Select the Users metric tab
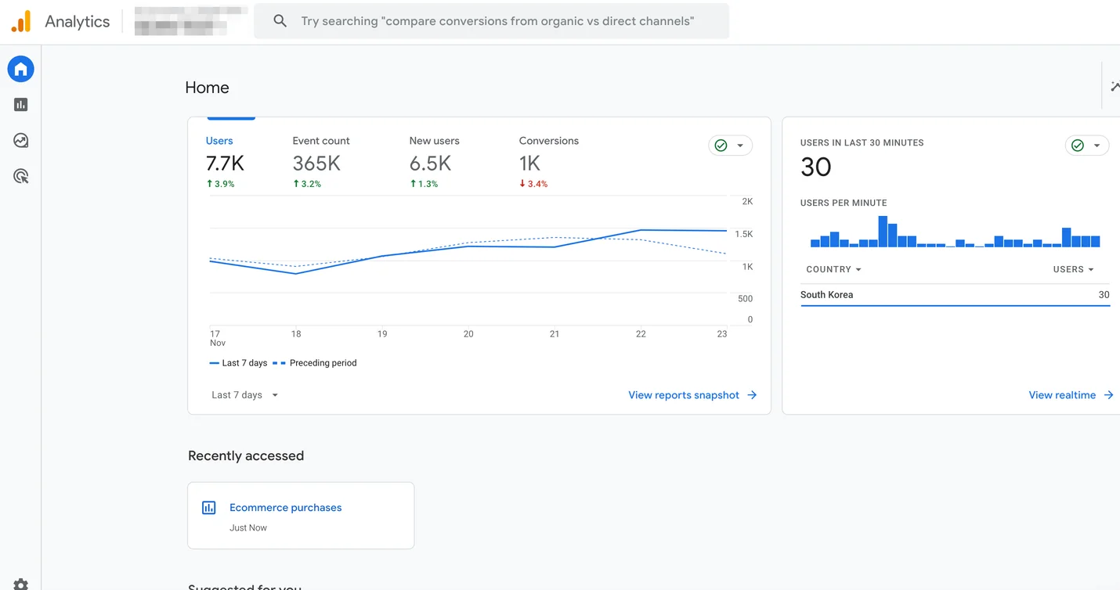 pyautogui.click(x=225, y=161)
